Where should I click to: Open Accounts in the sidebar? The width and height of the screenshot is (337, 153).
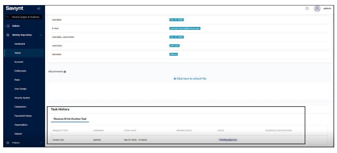19,62
